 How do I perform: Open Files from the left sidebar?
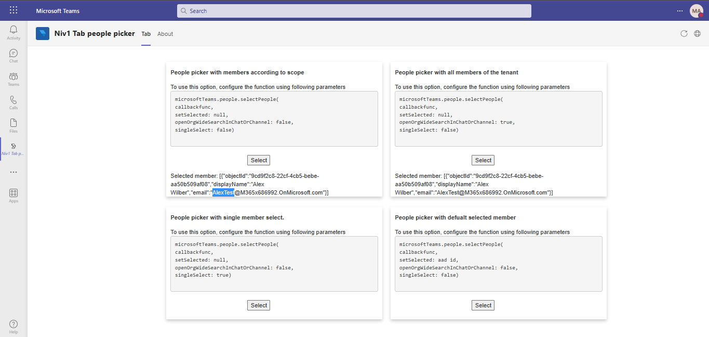coord(13,125)
